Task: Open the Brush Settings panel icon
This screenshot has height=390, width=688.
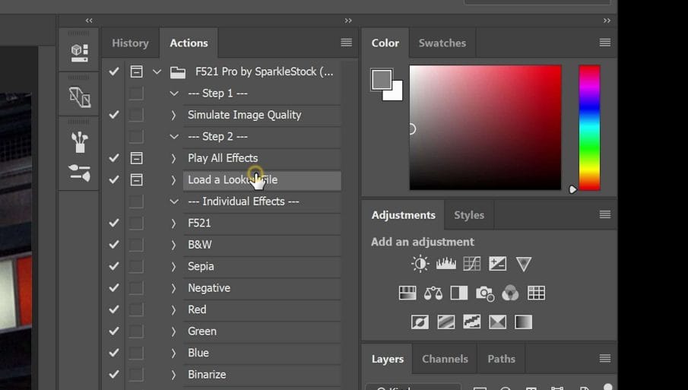Action: (79, 141)
